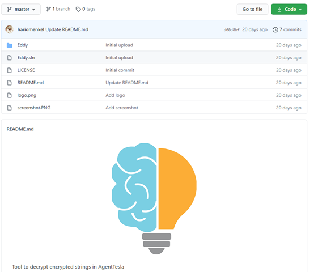314x272 pixels.
Task: Open the README.md file entry
Action: coord(31,83)
